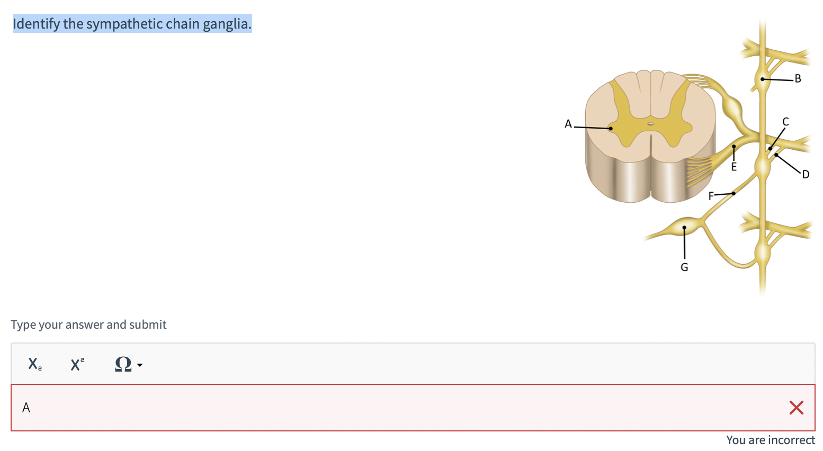
Task: Click Type your answer and submit text
Action: pos(88,324)
